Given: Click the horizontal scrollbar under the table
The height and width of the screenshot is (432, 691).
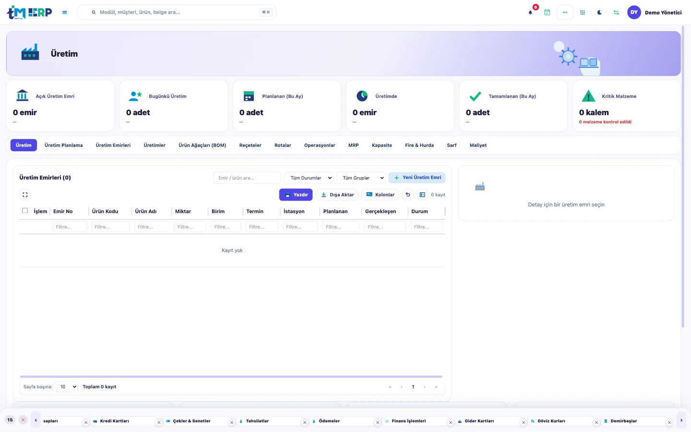Looking at the screenshot, I should click(231, 377).
